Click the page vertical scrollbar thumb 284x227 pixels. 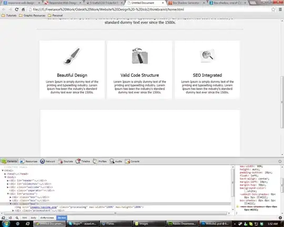pos(282,102)
